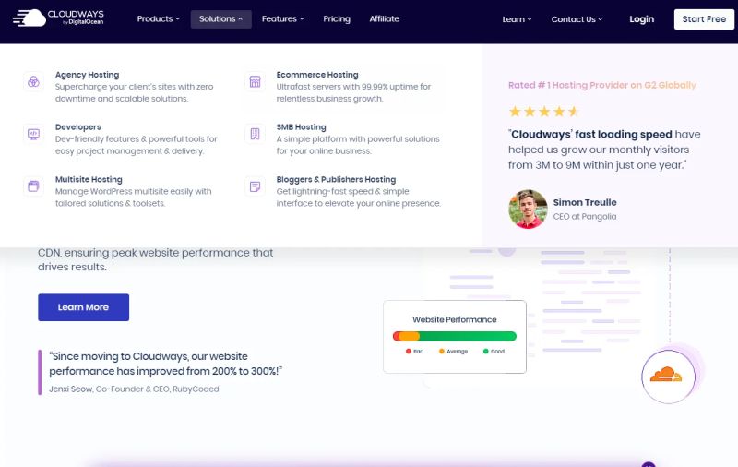Image resolution: width=738 pixels, height=467 pixels.
Task: Expand the Products dropdown menu
Action: (158, 18)
